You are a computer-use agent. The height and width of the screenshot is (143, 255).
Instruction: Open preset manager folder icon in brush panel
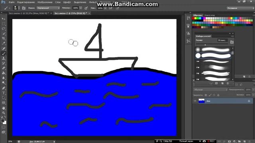click(232, 42)
